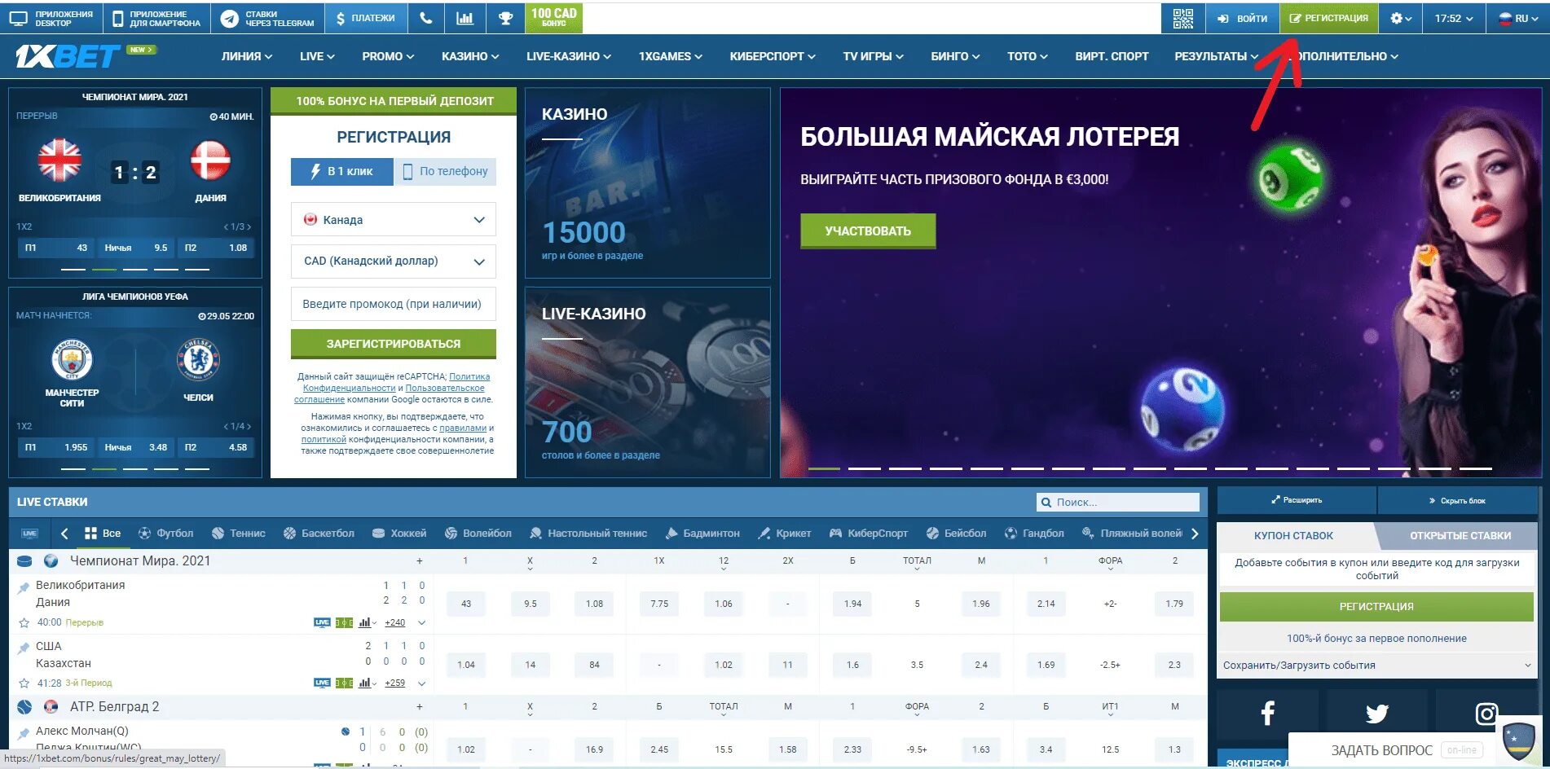Screen dimensions: 1550x769
Task: Open the КАЗИНО menu
Action: click(x=470, y=56)
